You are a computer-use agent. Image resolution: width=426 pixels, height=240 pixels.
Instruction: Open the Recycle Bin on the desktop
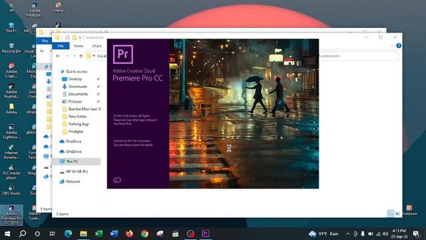(11, 48)
